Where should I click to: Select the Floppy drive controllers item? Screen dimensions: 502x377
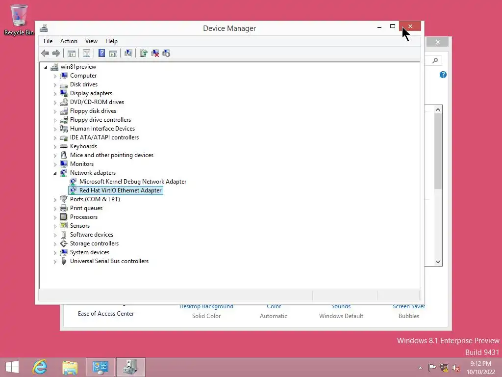[100, 120]
